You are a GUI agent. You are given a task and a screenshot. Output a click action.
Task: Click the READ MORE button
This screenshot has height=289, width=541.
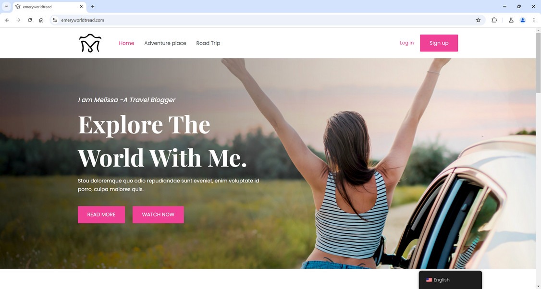click(x=101, y=215)
